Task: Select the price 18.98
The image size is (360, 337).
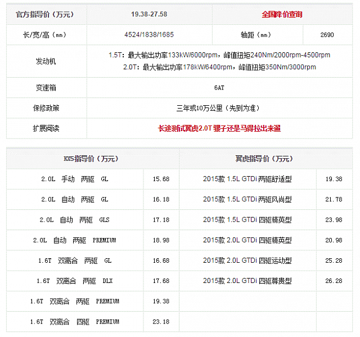Action: [x=161, y=240]
